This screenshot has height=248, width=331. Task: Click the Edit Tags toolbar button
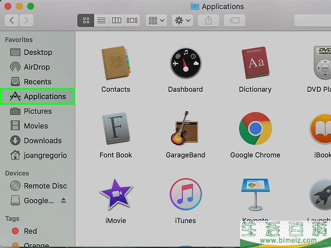coord(235,20)
